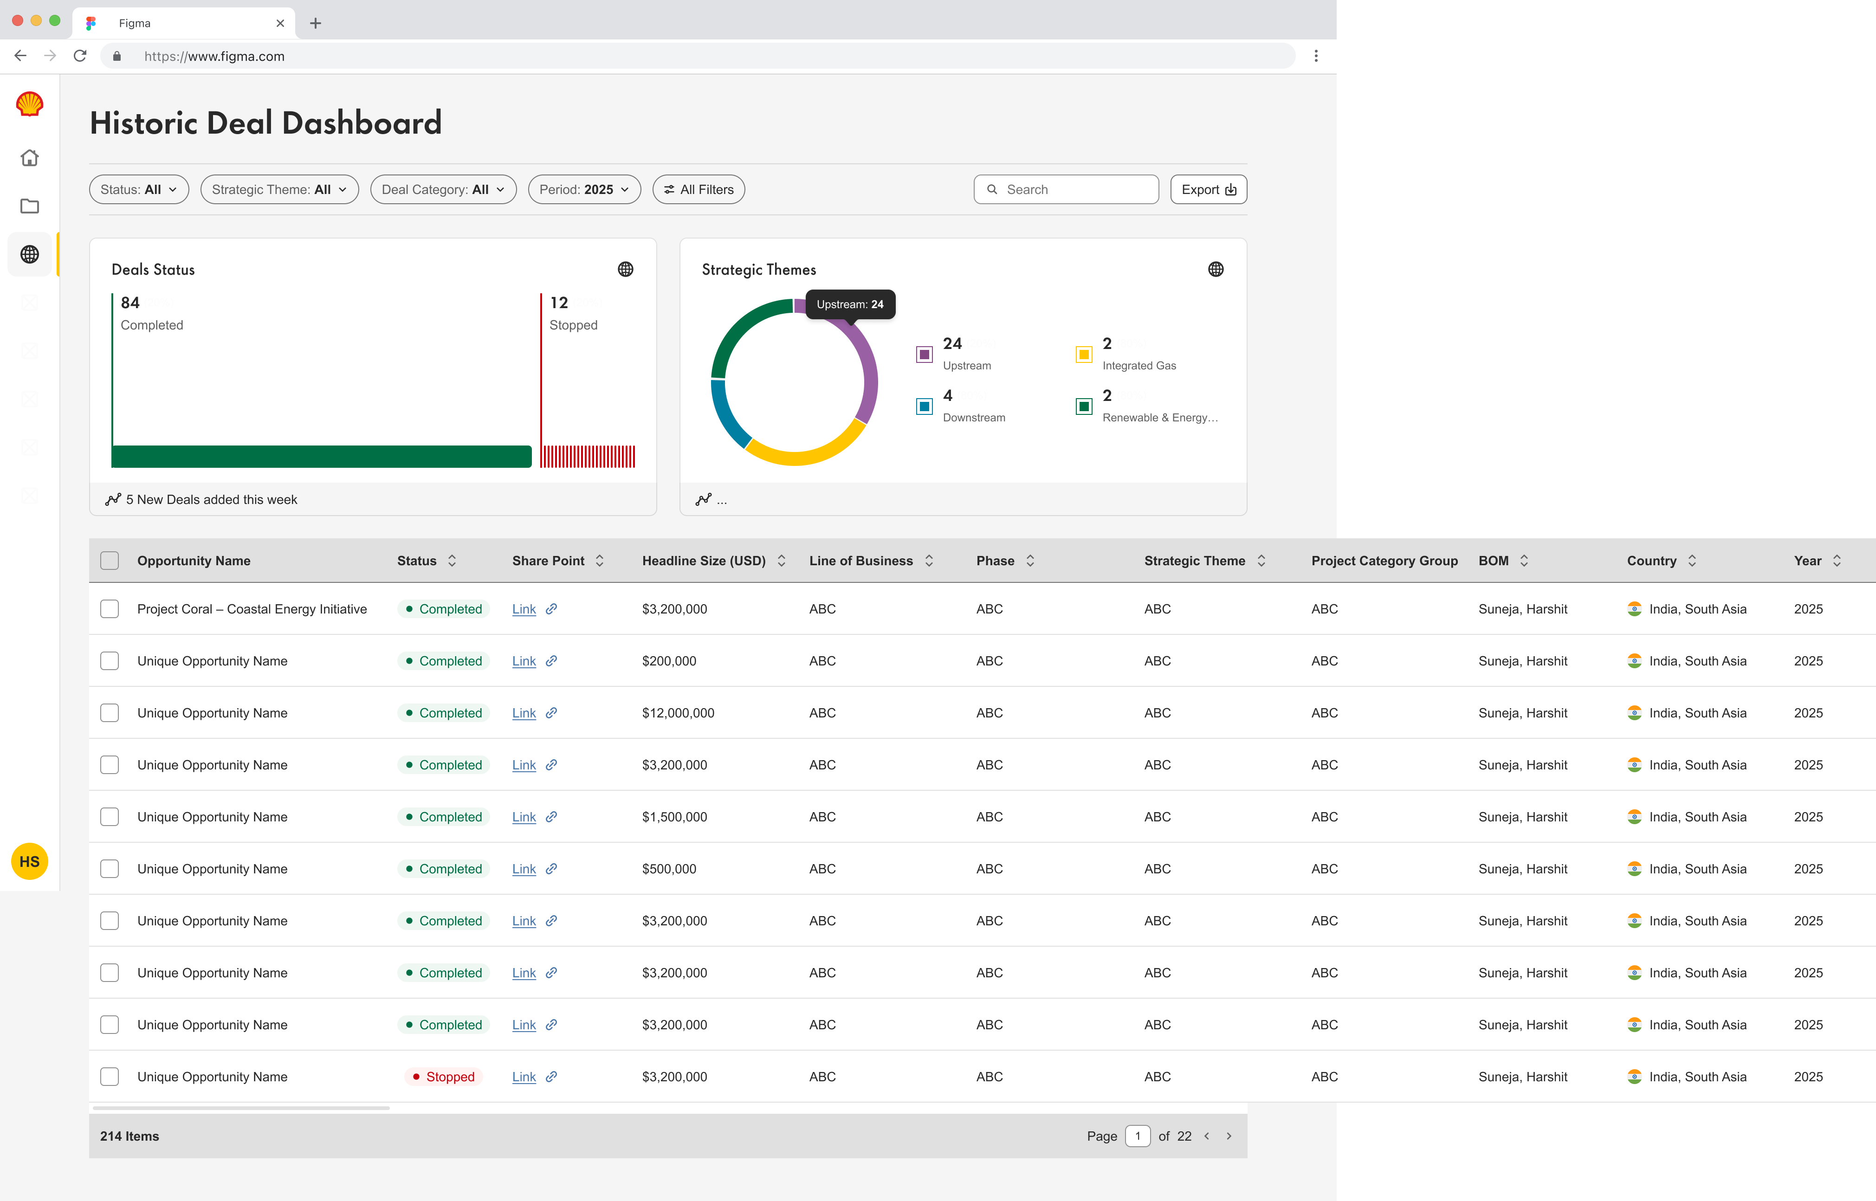Sort by Year column

1836,561
